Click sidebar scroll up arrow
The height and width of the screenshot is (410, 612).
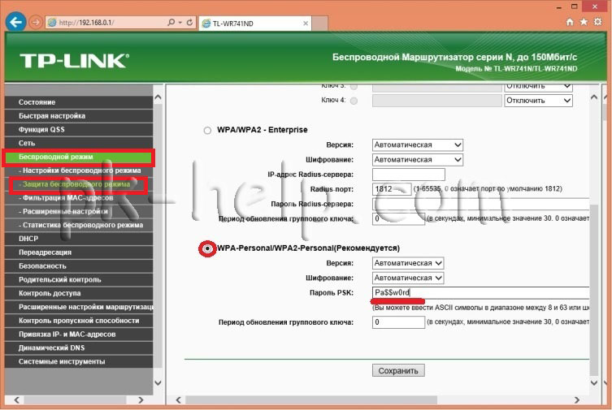coord(158,97)
